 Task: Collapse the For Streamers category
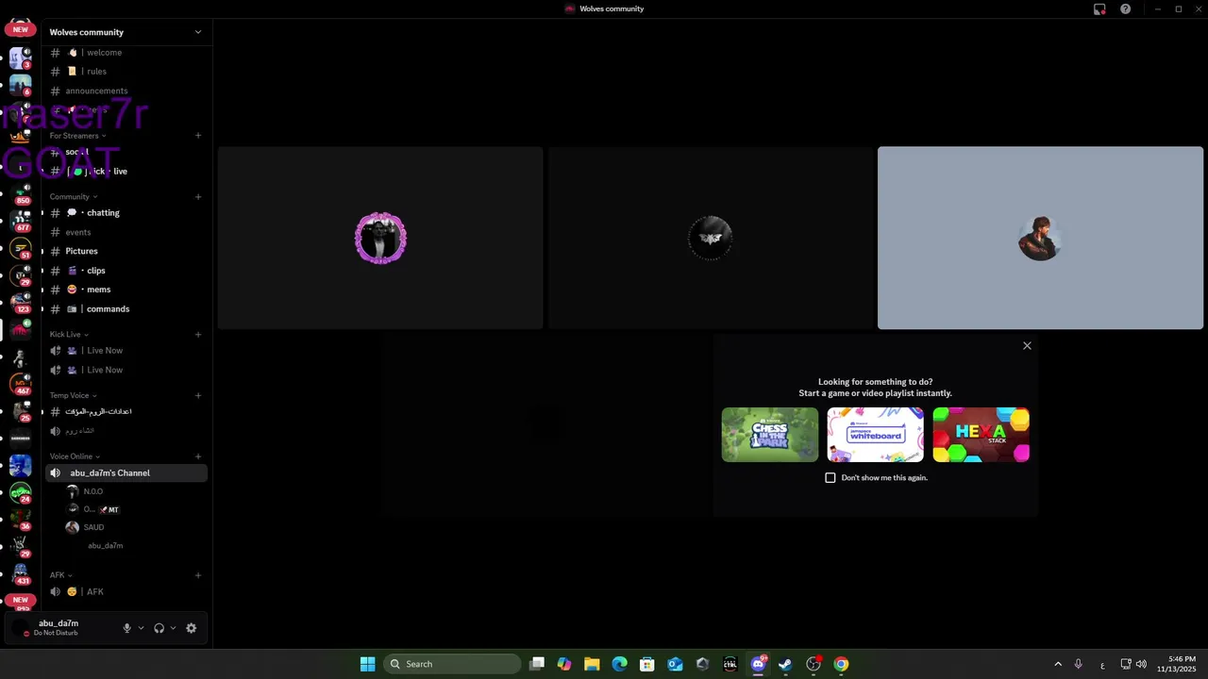click(x=77, y=136)
